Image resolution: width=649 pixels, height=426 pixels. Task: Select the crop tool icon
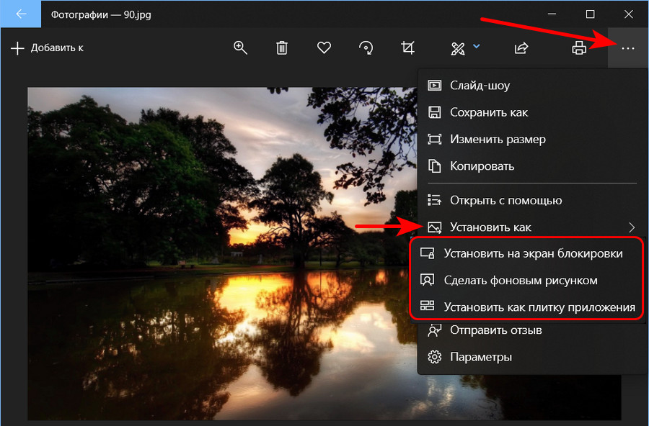click(x=408, y=48)
